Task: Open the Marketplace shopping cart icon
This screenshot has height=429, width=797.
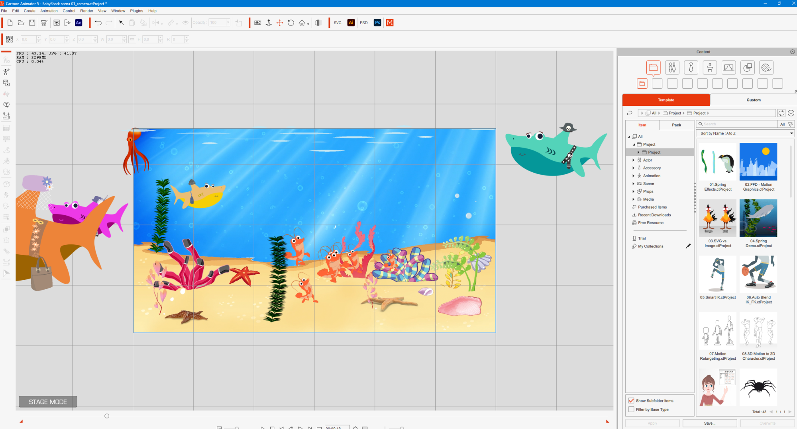Action: click(x=44, y=23)
